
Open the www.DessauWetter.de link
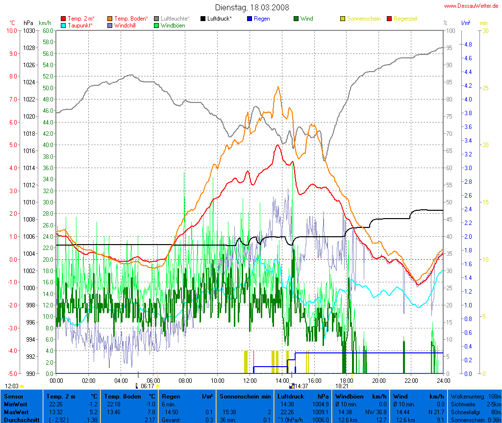(x=471, y=6)
